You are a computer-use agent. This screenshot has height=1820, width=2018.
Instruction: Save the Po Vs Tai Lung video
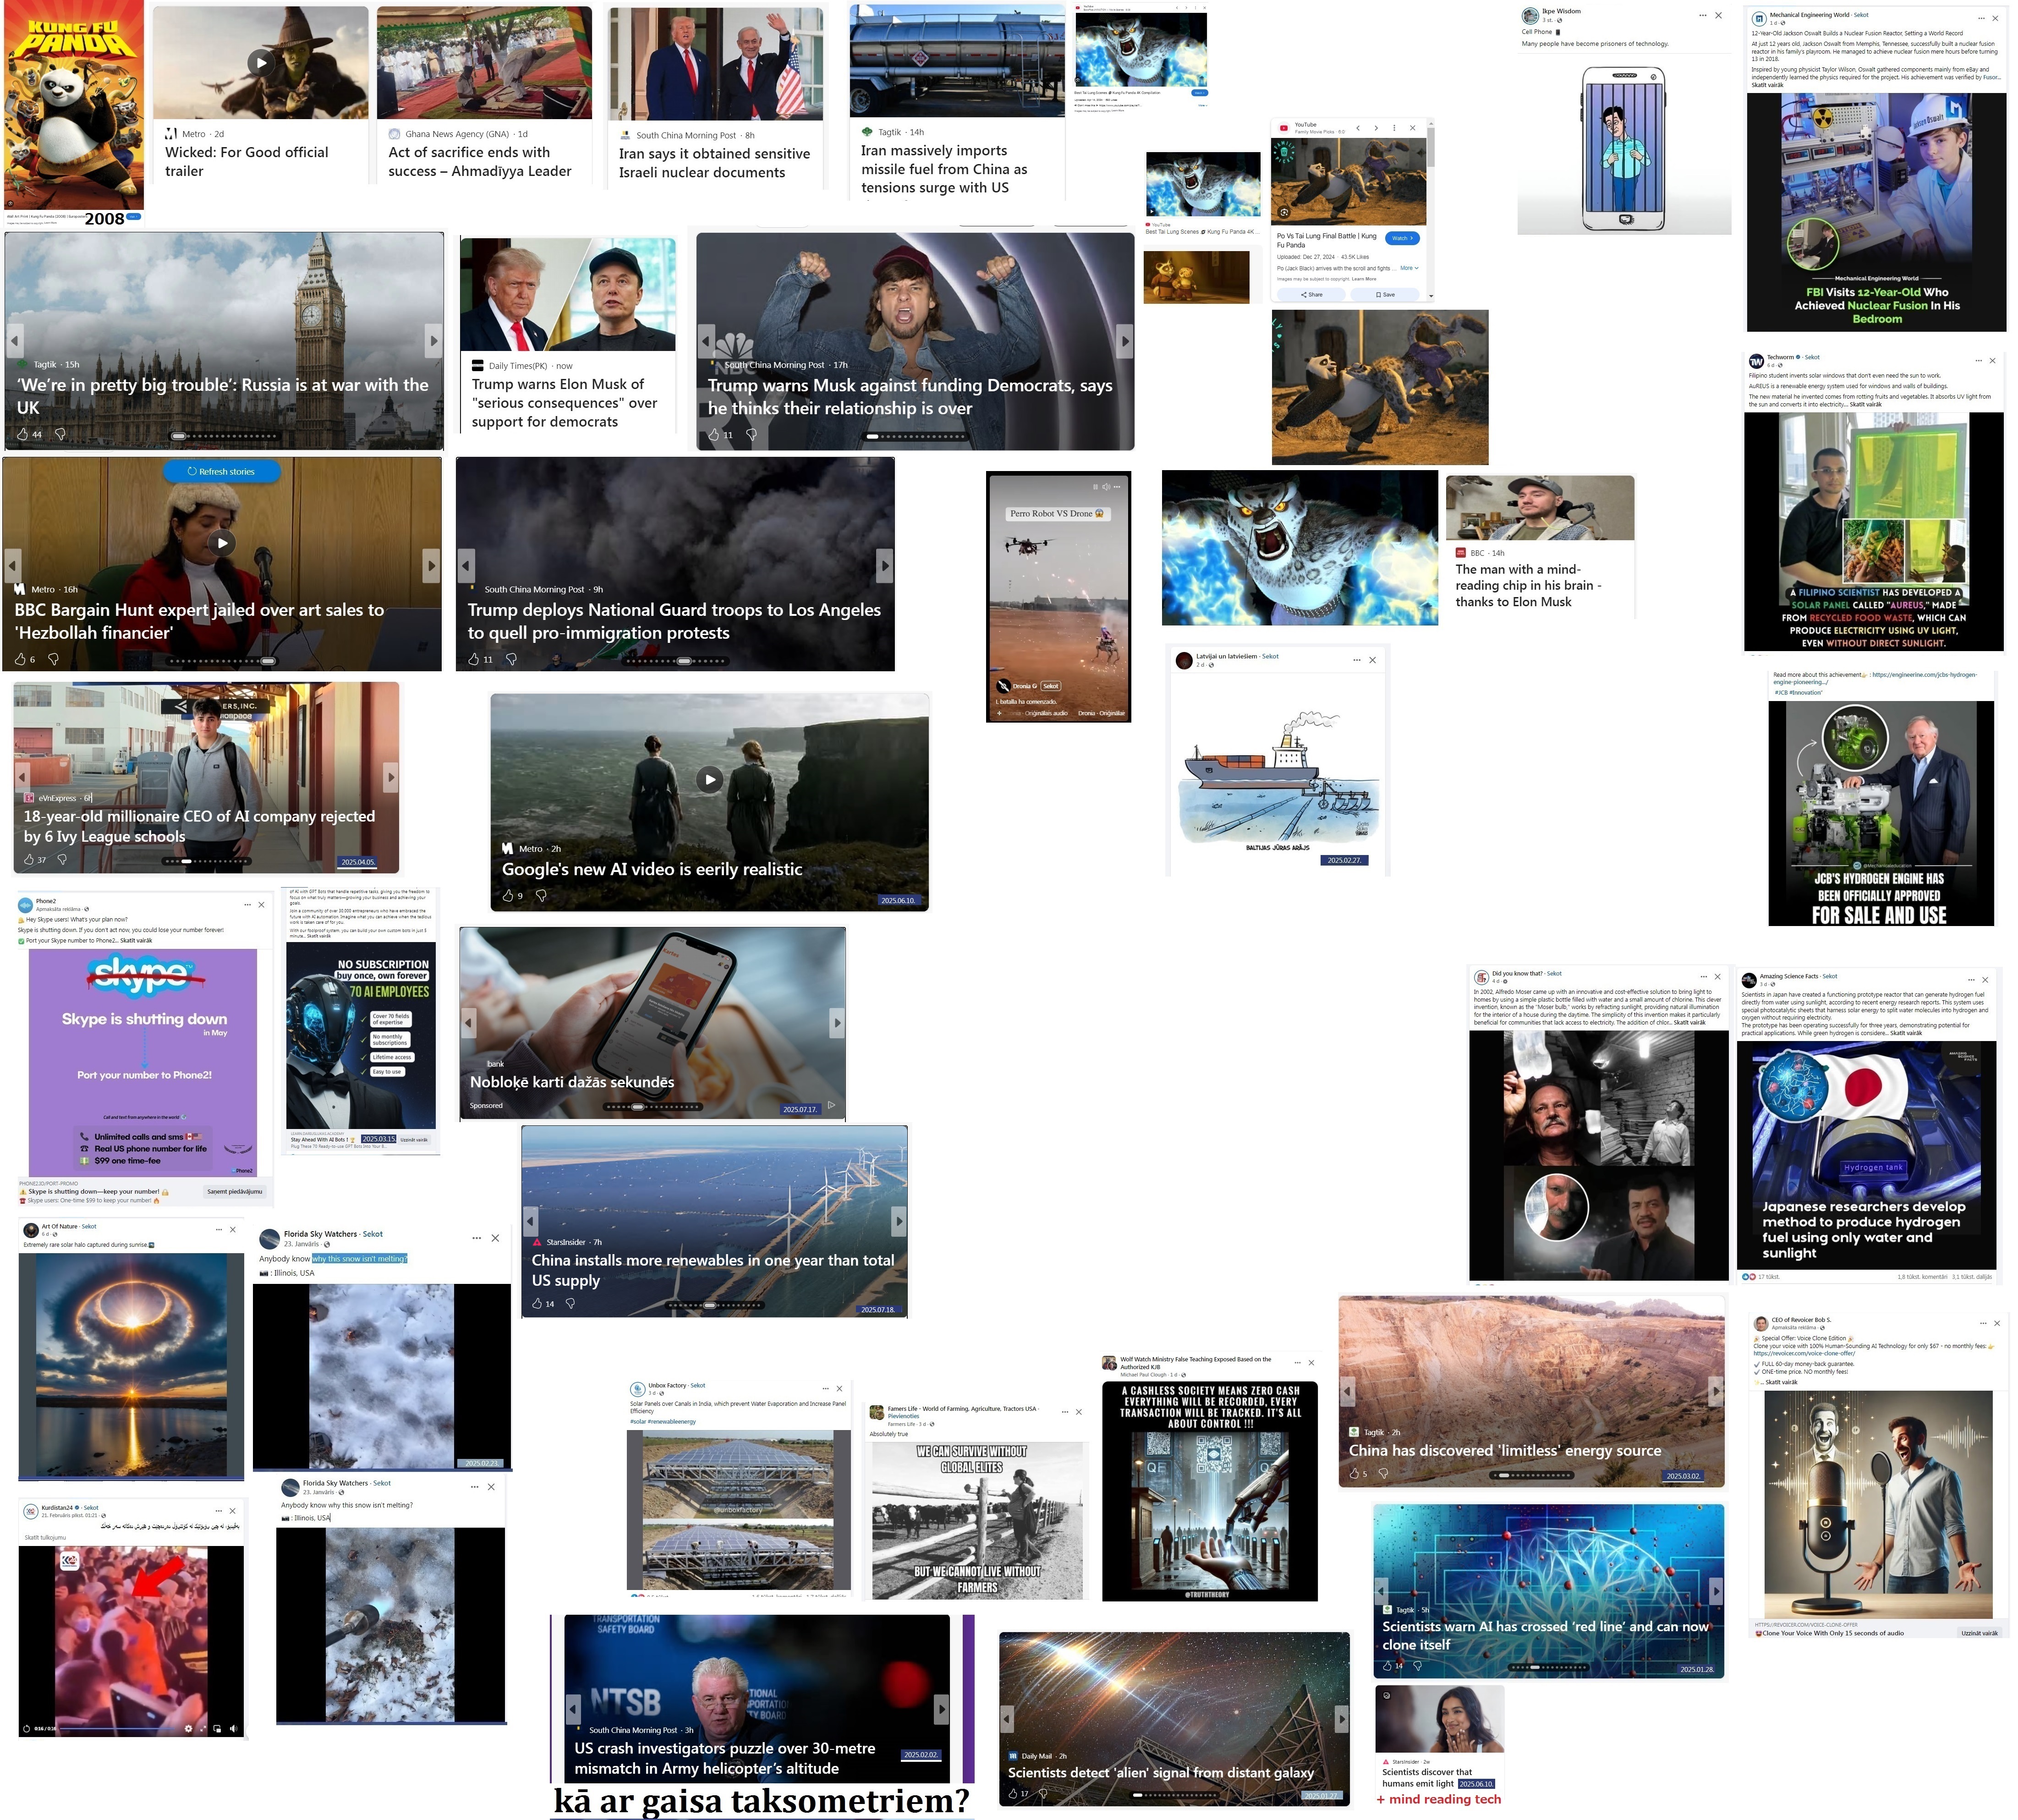(1385, 294)
